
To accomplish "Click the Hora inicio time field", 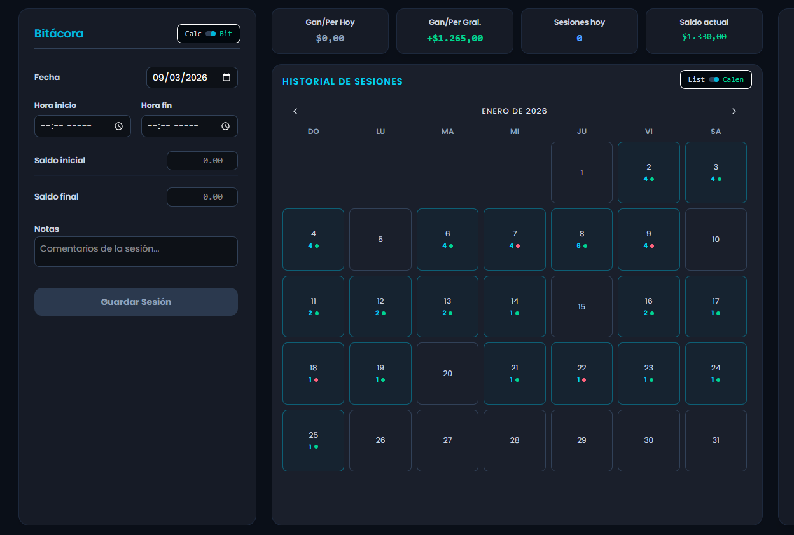I will click(83, 126).
